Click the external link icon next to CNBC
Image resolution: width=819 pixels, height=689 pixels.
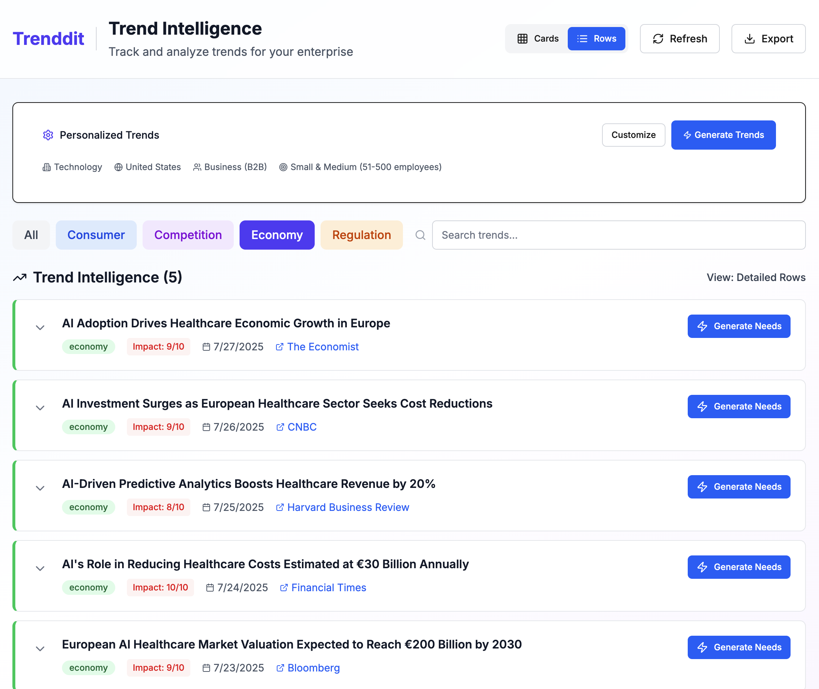click(x=280, y=427)
